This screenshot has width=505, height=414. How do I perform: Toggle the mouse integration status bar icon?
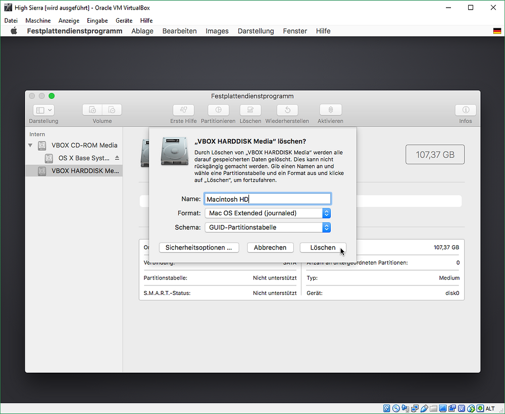point(471,408)
